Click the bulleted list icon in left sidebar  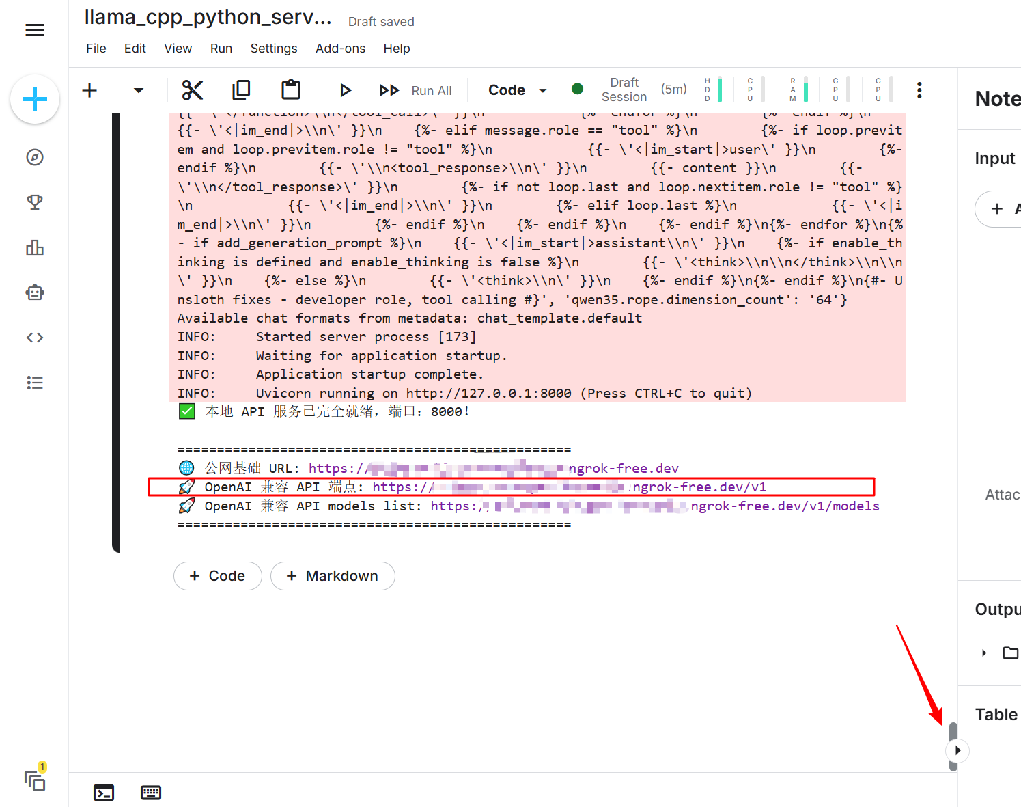tap(35, 383)
